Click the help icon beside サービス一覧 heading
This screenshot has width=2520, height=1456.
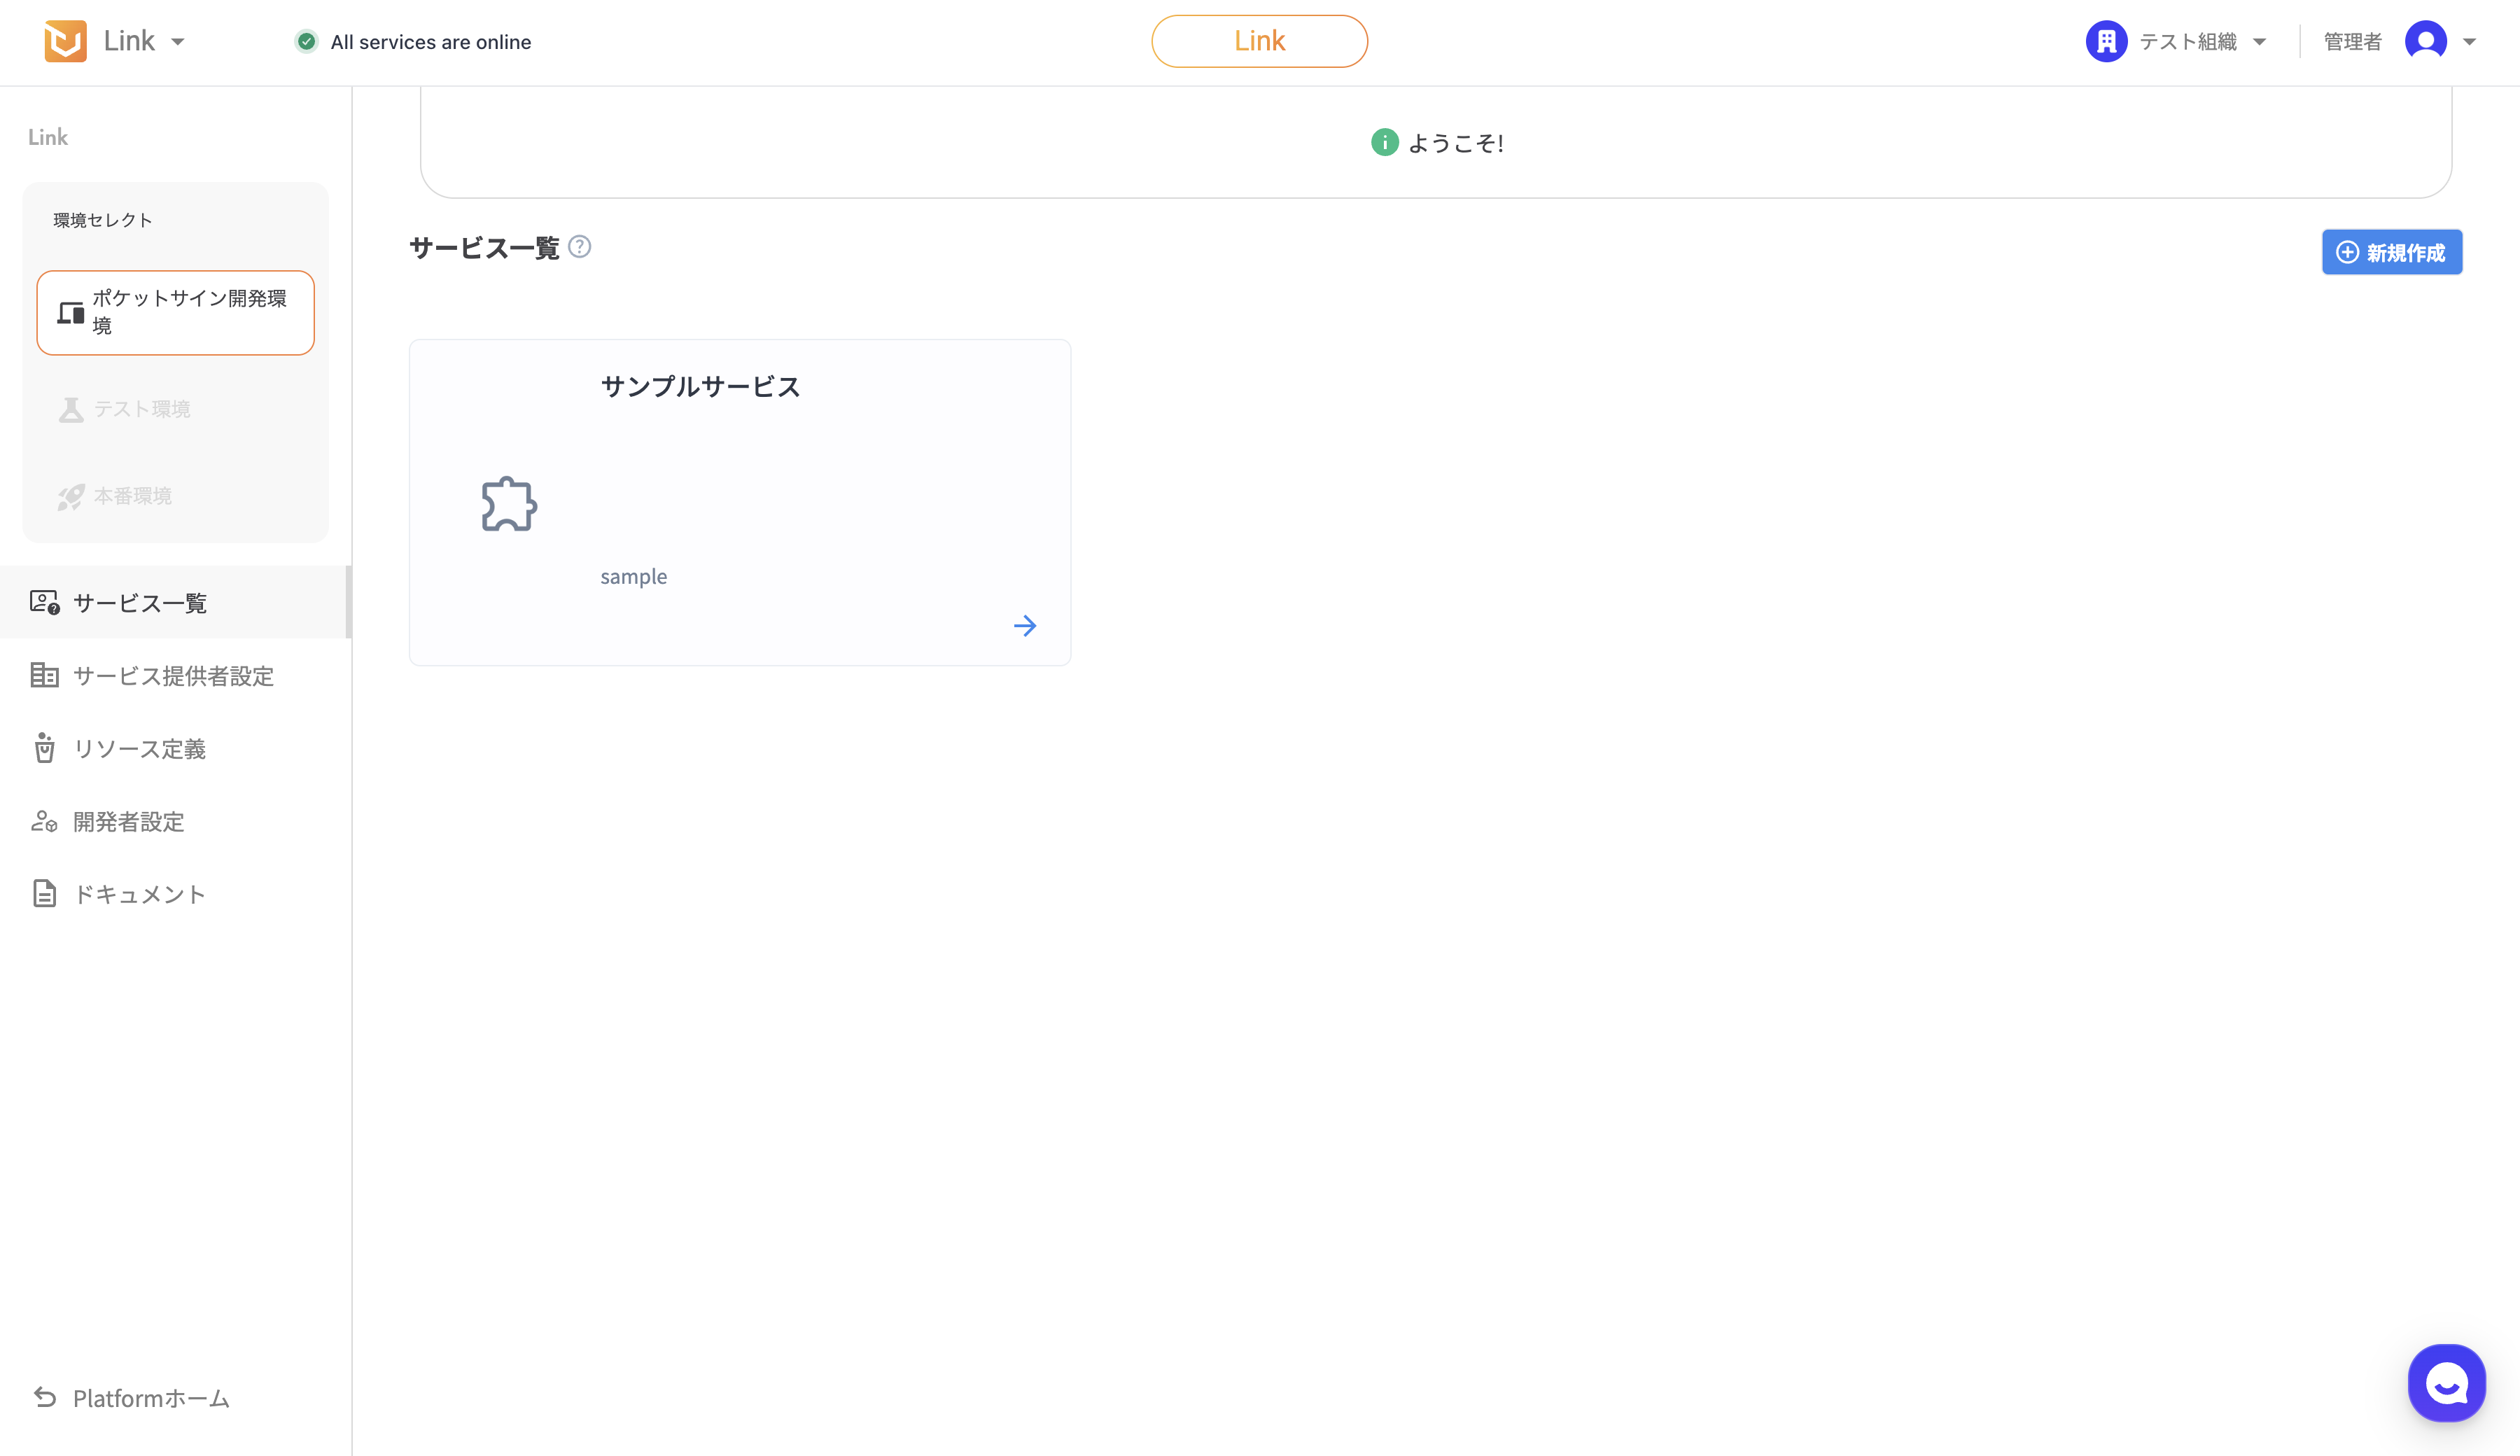click(579, 247)
